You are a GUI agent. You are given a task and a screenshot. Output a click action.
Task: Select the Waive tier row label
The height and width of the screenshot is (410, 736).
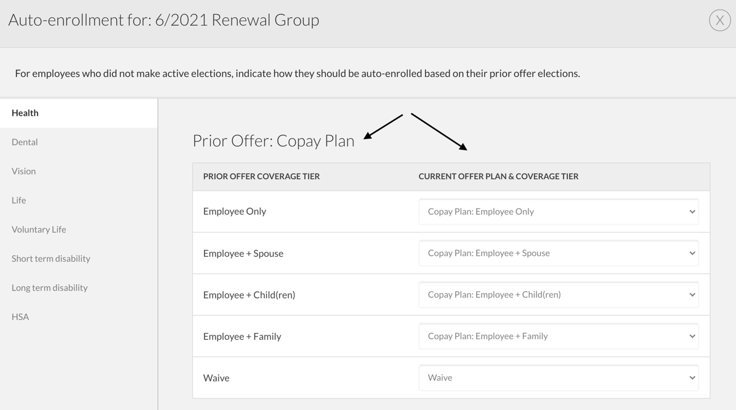coord(216,378)
